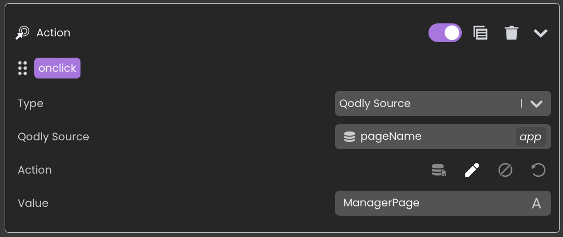Click the A text-type icon in Value
Image resolution: width=563 pixels, height=237 pixels.
click(x=537, y=203)
